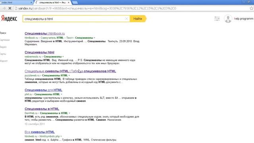Screen dimensions: 254x143
Task: Click the Найти search button
Action: click(138, 19)
